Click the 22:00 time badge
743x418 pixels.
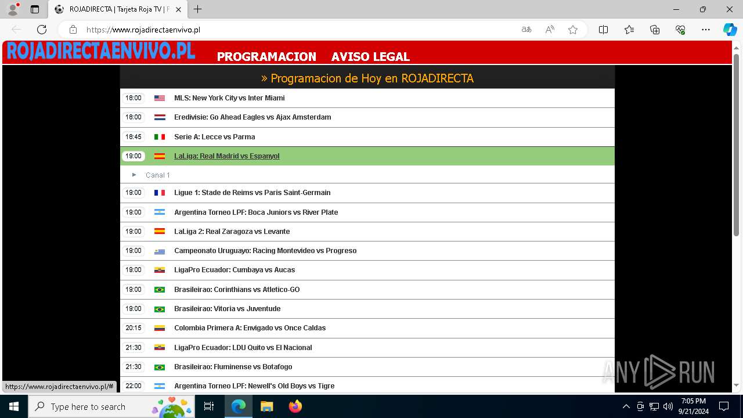tap(134, 386)
